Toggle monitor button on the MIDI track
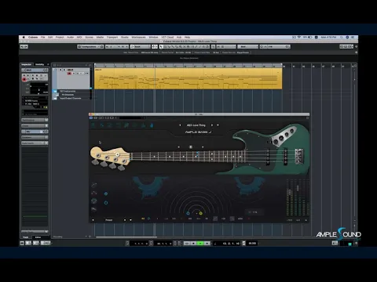 point(74,74)
